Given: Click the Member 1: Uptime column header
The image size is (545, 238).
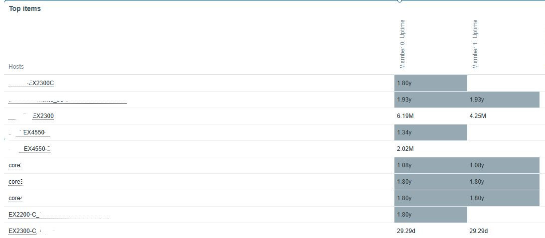Looking at the screenshot, I should coord(475,44).
